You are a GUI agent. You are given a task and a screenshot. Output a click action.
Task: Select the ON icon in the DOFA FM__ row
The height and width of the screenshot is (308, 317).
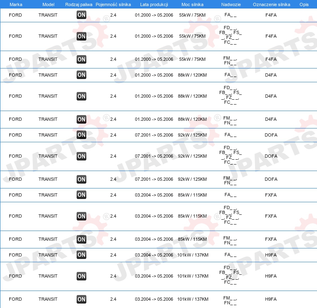(81, 179)
